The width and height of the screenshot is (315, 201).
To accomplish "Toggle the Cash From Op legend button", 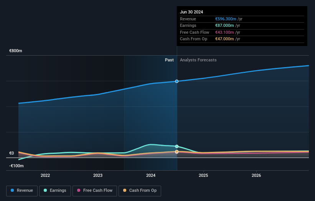I will click(x=140, y=191).
